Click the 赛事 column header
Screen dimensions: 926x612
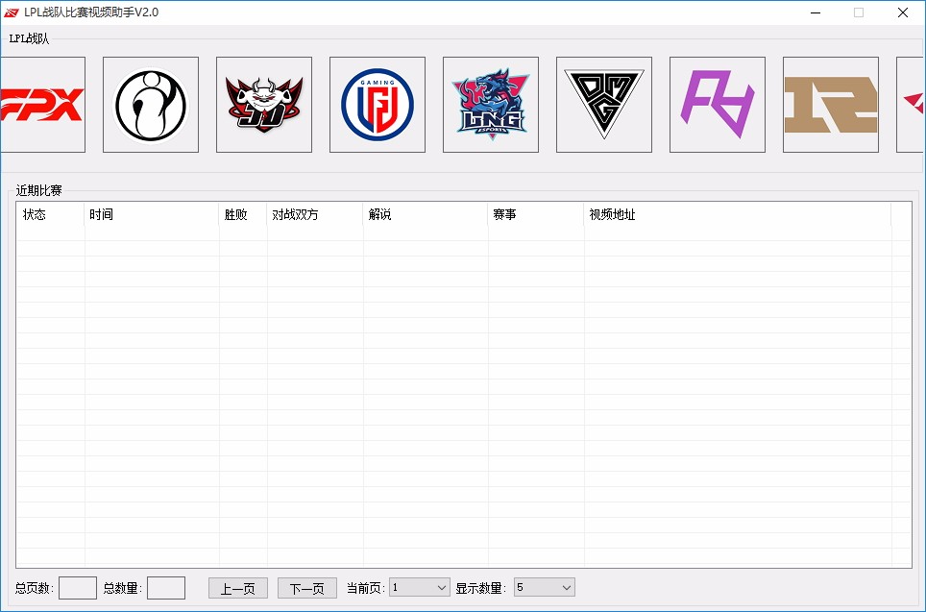tap(536, 214)
